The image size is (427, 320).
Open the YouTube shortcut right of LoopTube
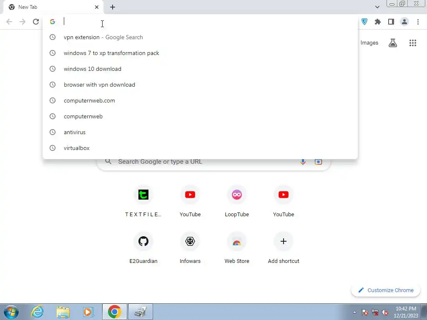tap(284, 202)
